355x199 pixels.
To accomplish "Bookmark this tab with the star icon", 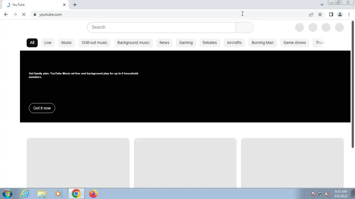I will 320,14.
